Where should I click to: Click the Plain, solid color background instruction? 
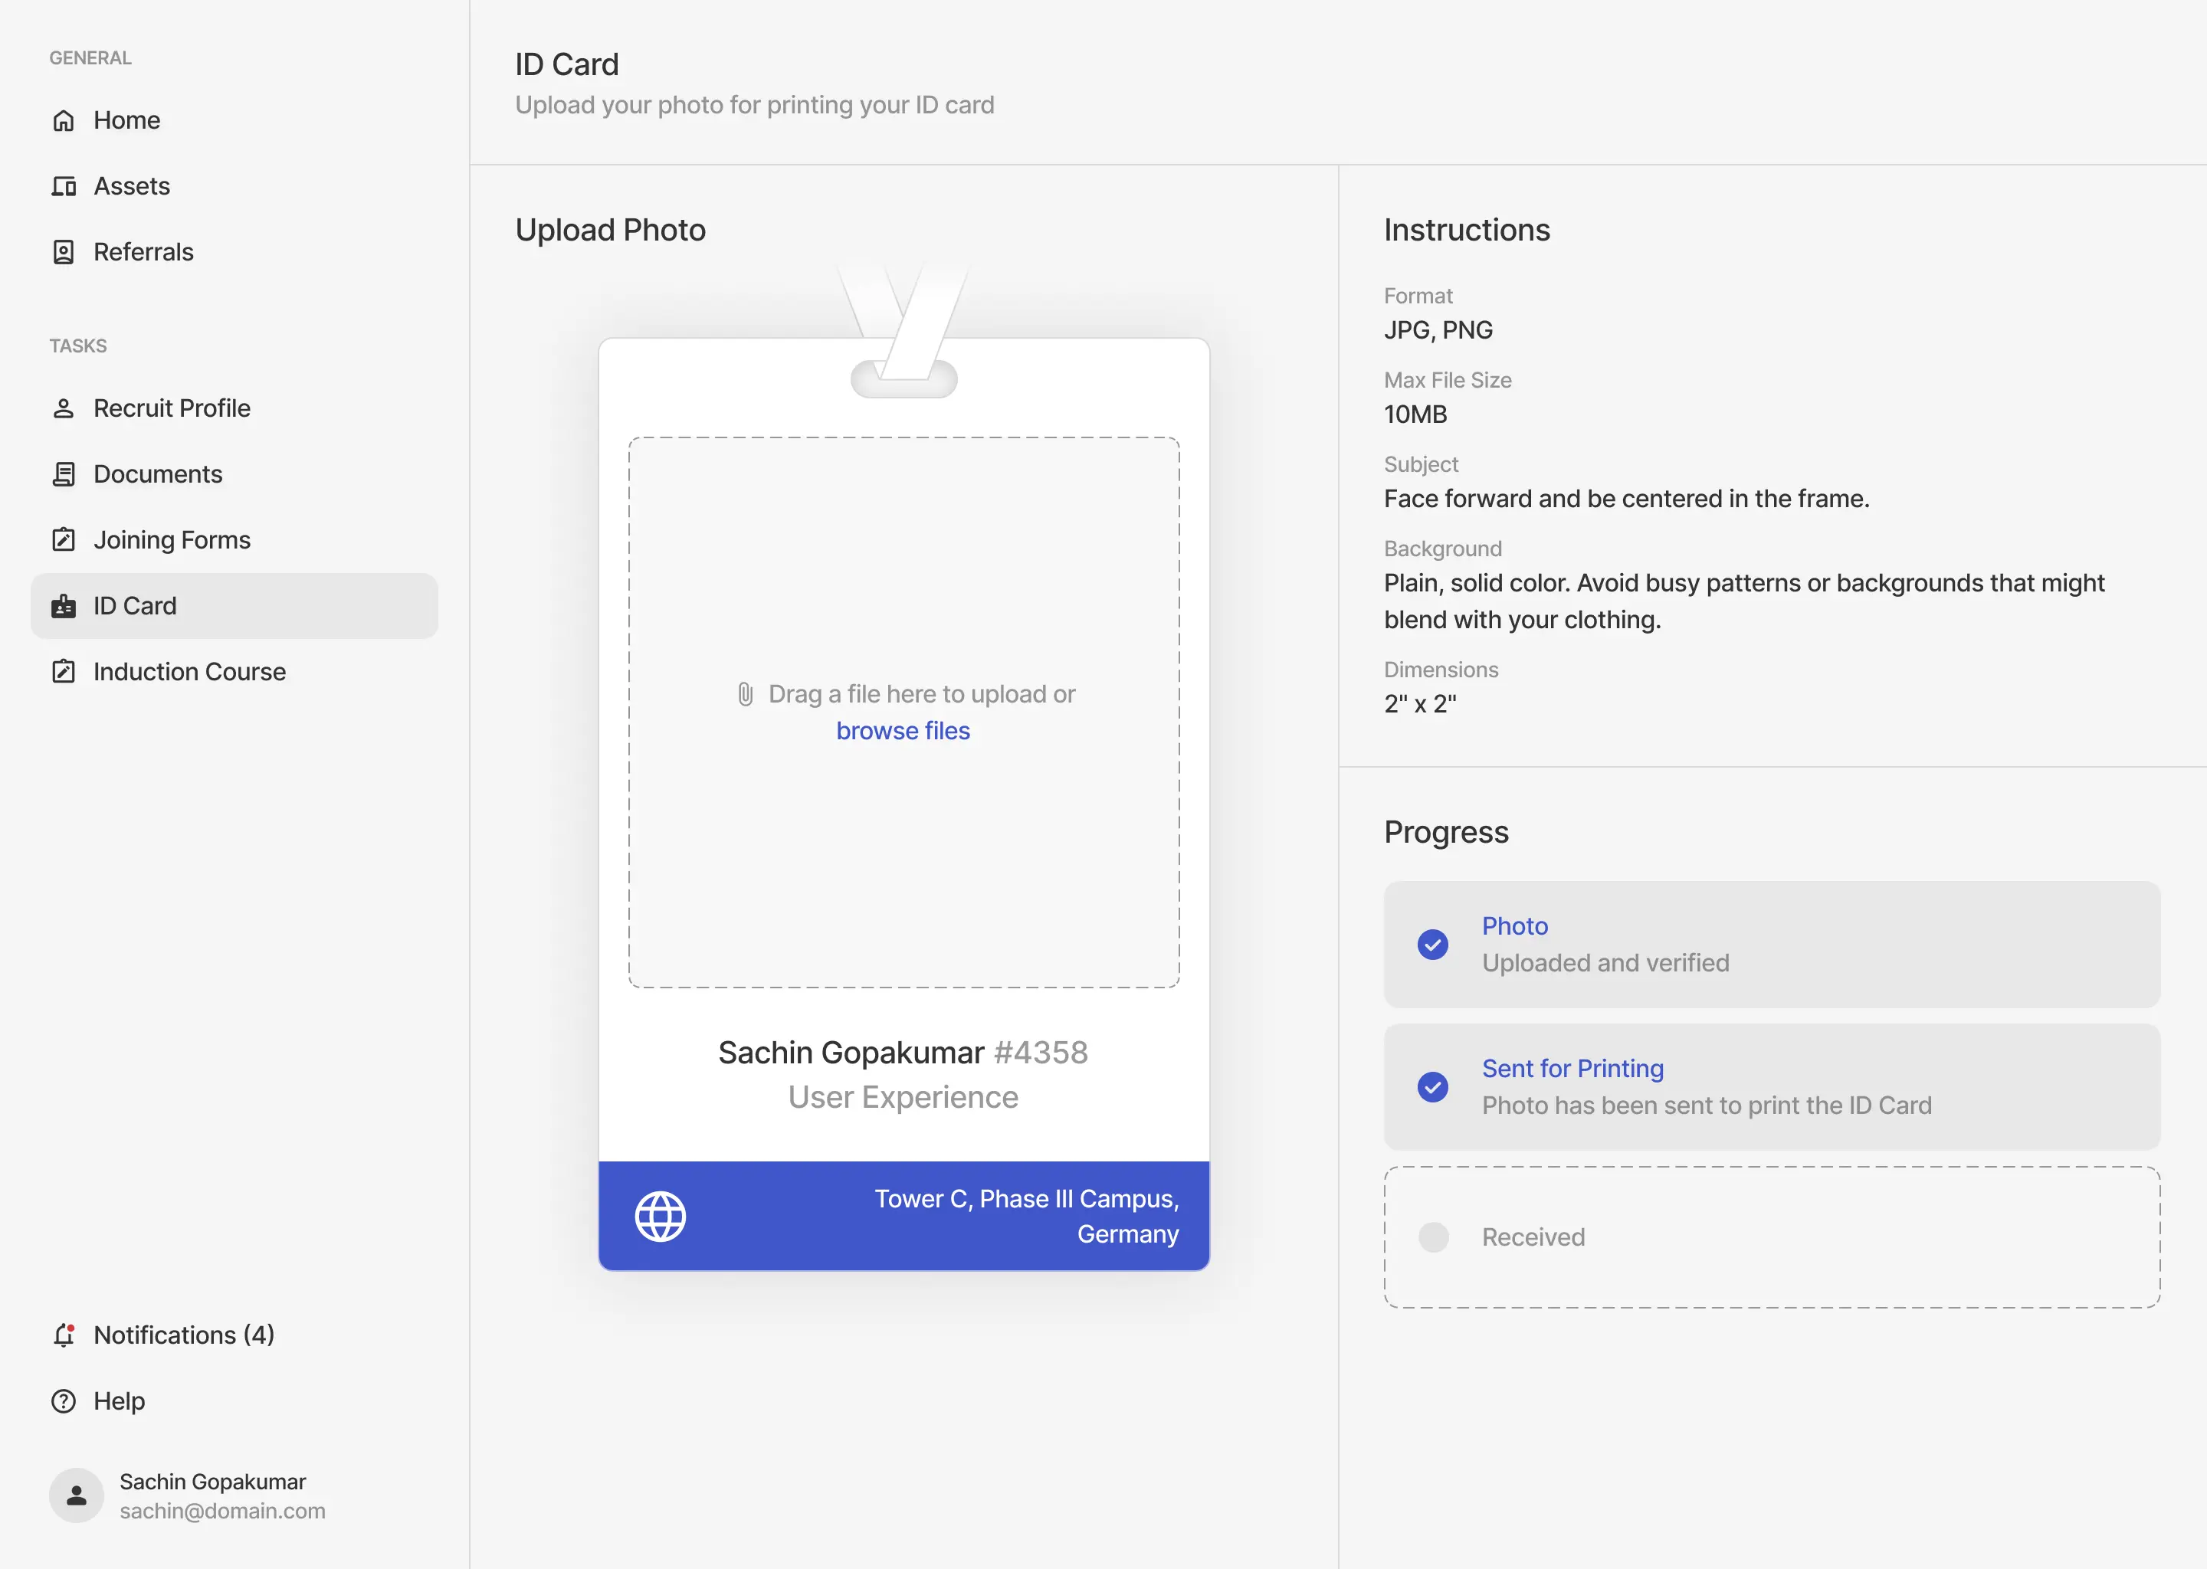tap(1744, 601)
